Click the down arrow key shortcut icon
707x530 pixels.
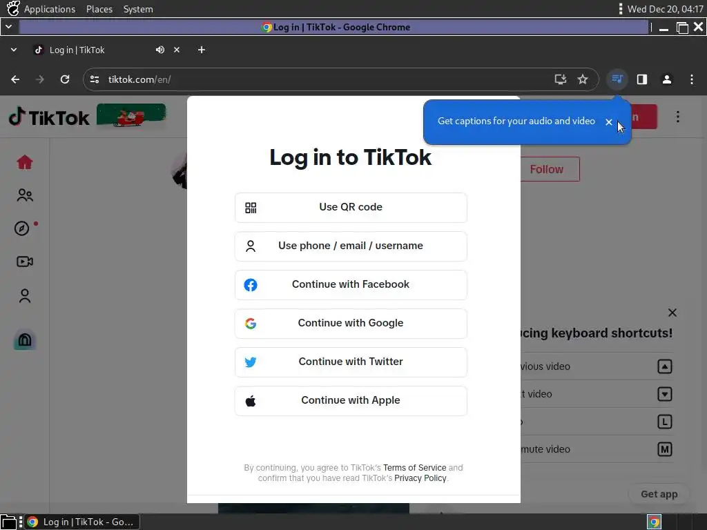(665, 394)
